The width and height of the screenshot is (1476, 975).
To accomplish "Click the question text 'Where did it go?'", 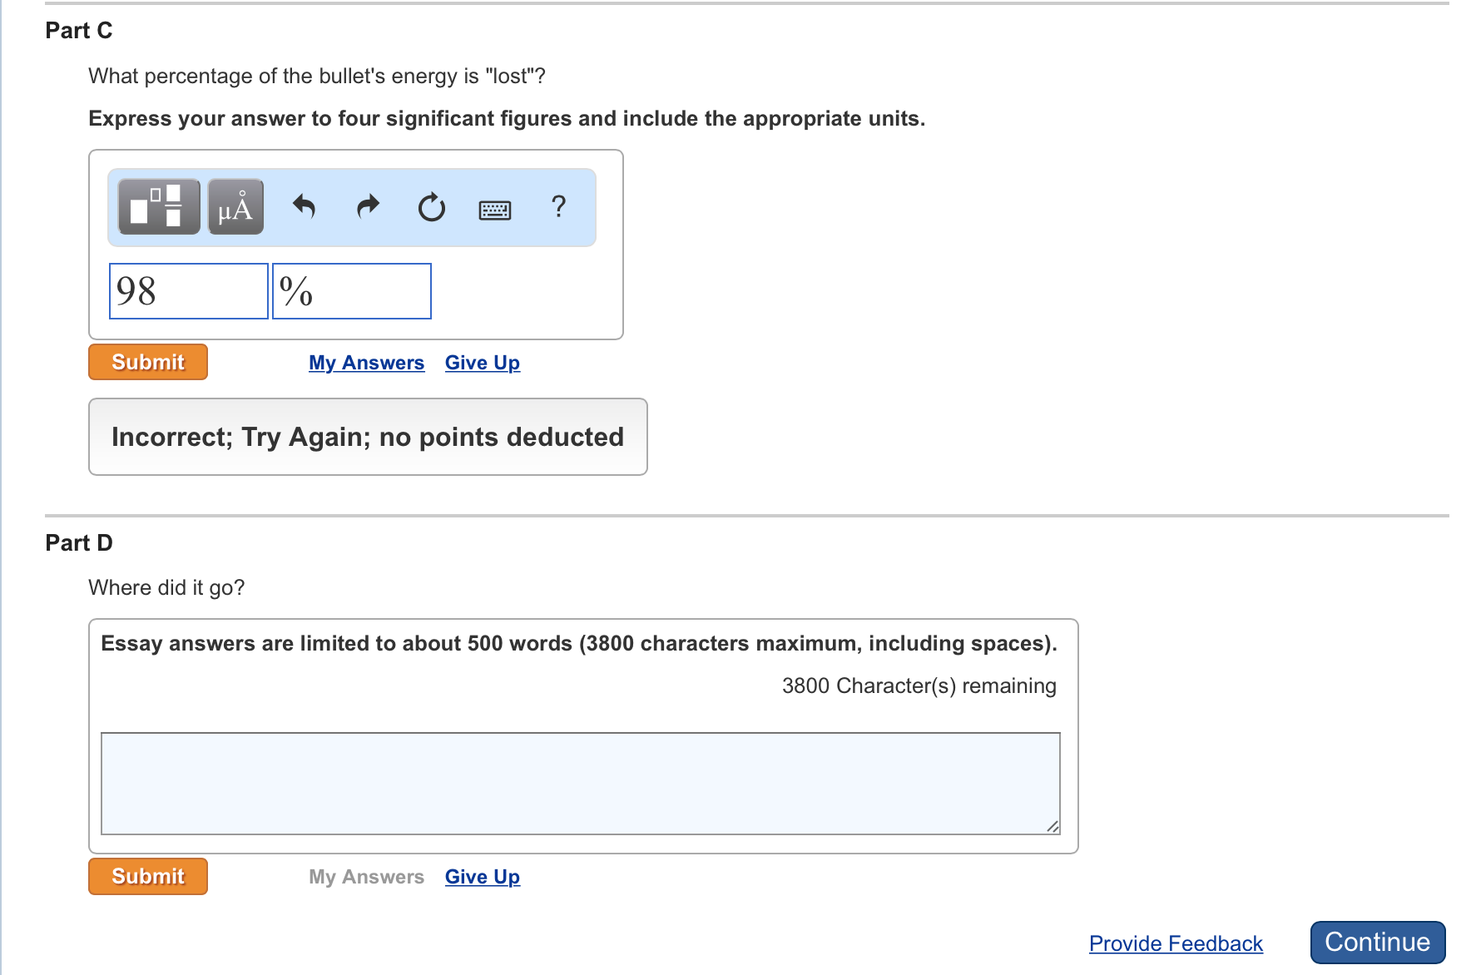I will click(x=166, y=588).
